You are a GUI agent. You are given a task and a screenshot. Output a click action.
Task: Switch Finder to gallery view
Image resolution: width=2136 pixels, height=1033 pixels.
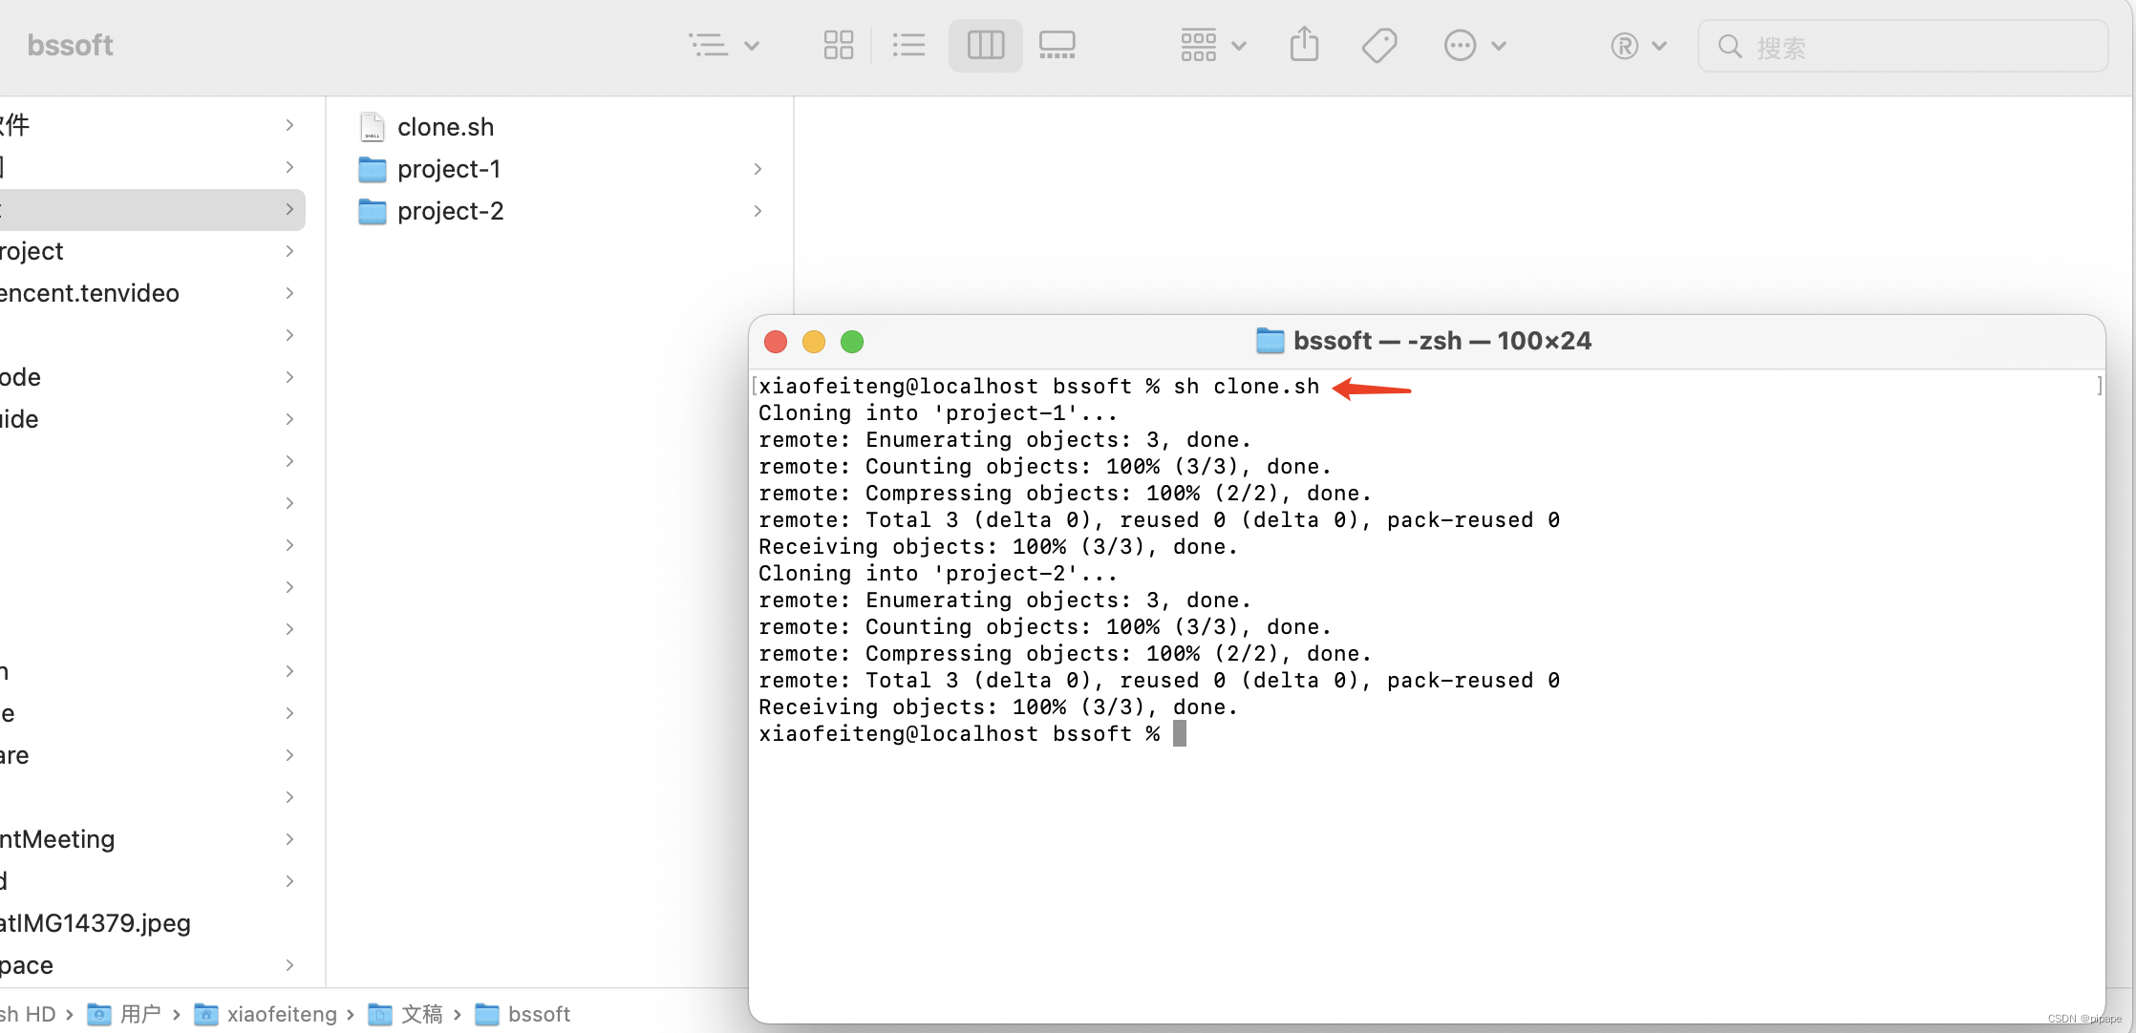(1057, 45)
